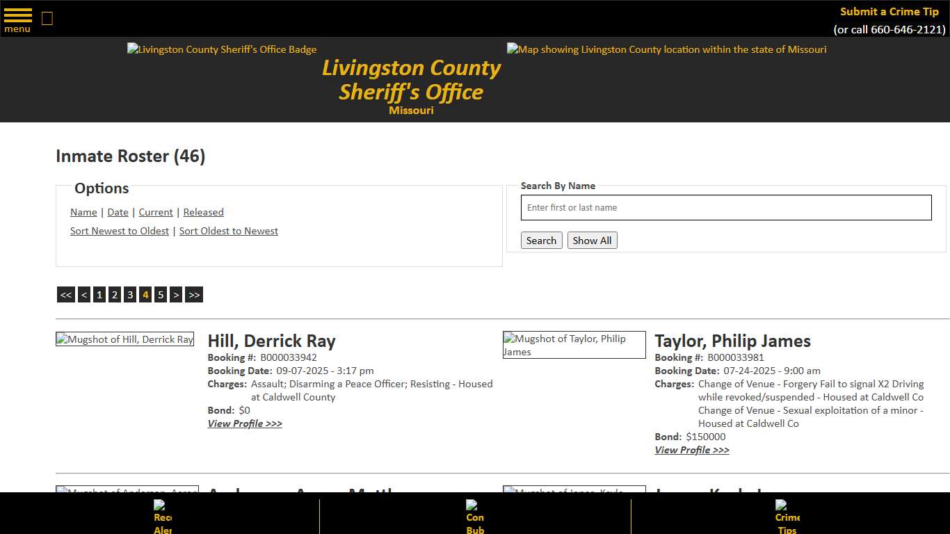950x534 pixels.
Task: Open Submit a Crime Tip
Action: [x=889, y=12]
